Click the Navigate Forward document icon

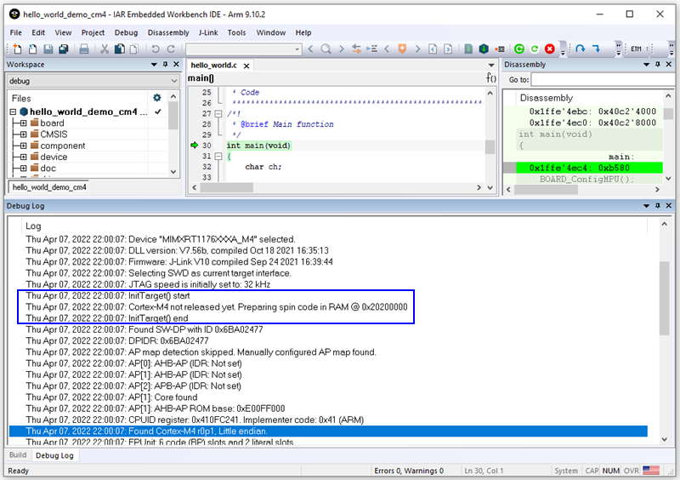(448, 49)
